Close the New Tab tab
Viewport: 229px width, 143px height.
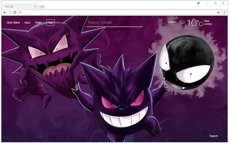pos(35,6)
